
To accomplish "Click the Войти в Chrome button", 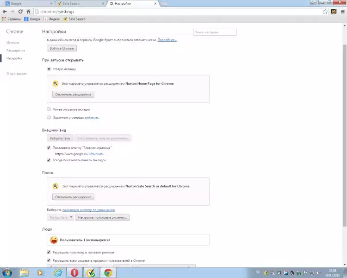I will [62, 48].
